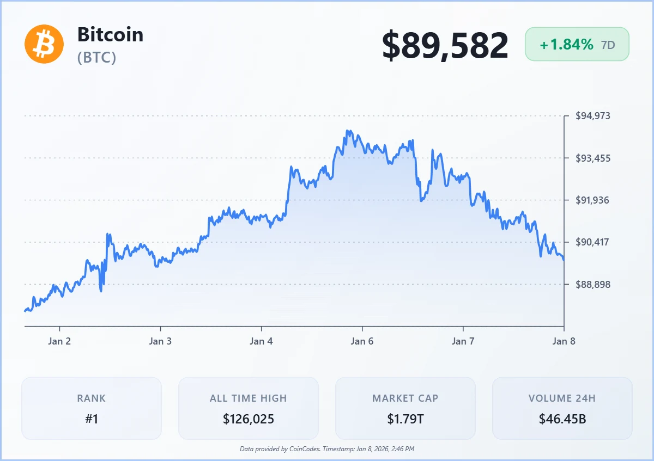This screenshot has width=654, height=461.
Task: Select the Market Cap card
Action: click(405, 408)
